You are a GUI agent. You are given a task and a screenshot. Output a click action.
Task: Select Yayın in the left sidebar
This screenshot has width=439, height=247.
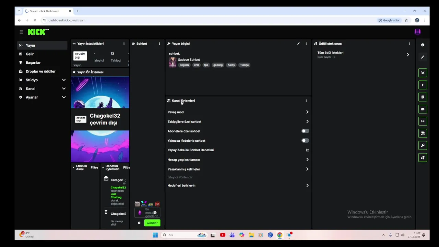[x=43, y=45]
